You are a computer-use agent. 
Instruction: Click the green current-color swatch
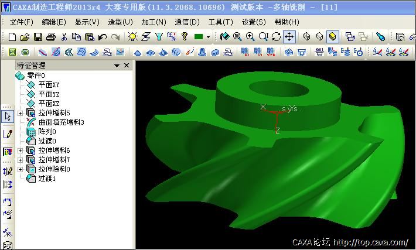199,36
